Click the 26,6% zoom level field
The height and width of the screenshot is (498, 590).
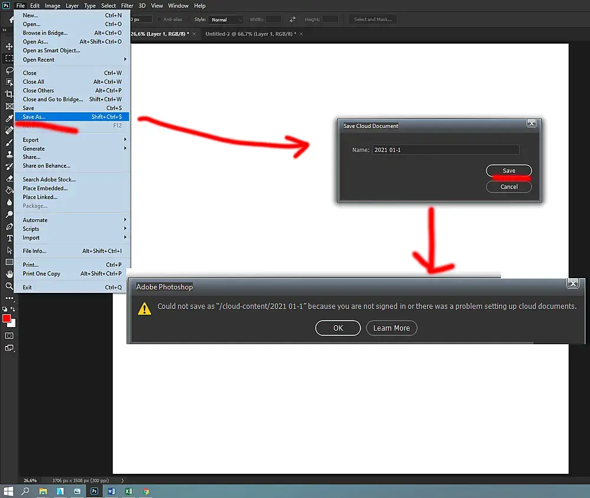coord(30,480)
